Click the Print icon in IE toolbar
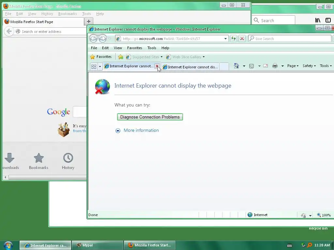Viewport: 334px width, 250px height. 275,66
